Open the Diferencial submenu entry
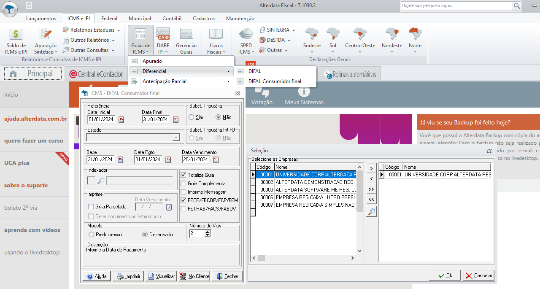 (x=181, y=71)
